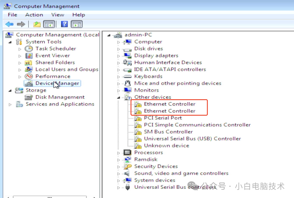This screenshot has width=294, height=198.
Task: Open the View menu
Action: point(57,15)
